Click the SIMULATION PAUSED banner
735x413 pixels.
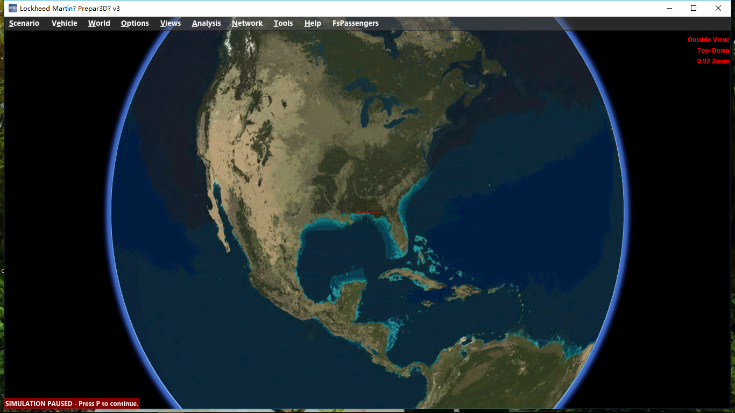(x=72, y=403)
